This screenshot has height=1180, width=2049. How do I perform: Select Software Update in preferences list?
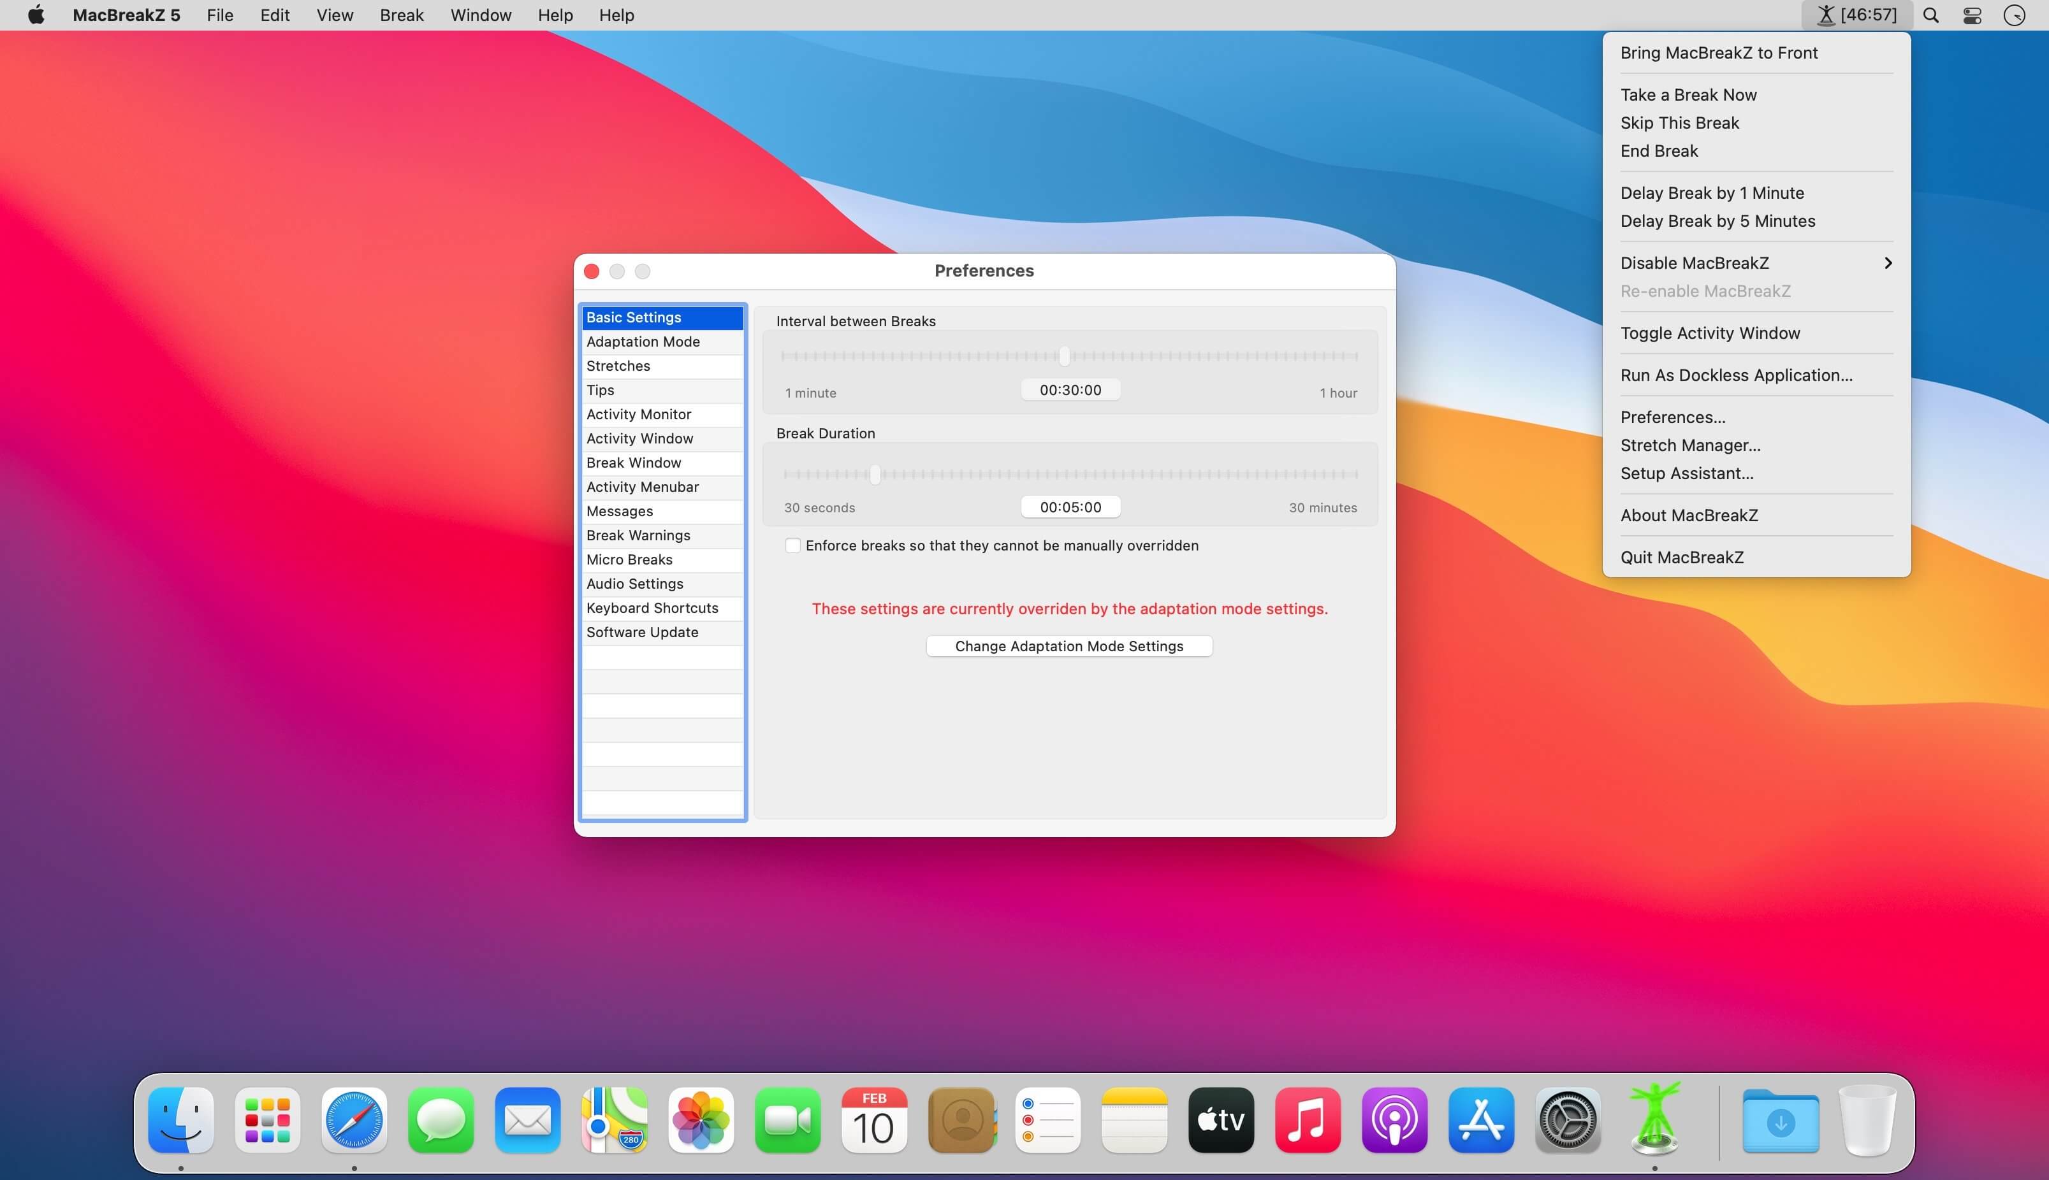662,633
